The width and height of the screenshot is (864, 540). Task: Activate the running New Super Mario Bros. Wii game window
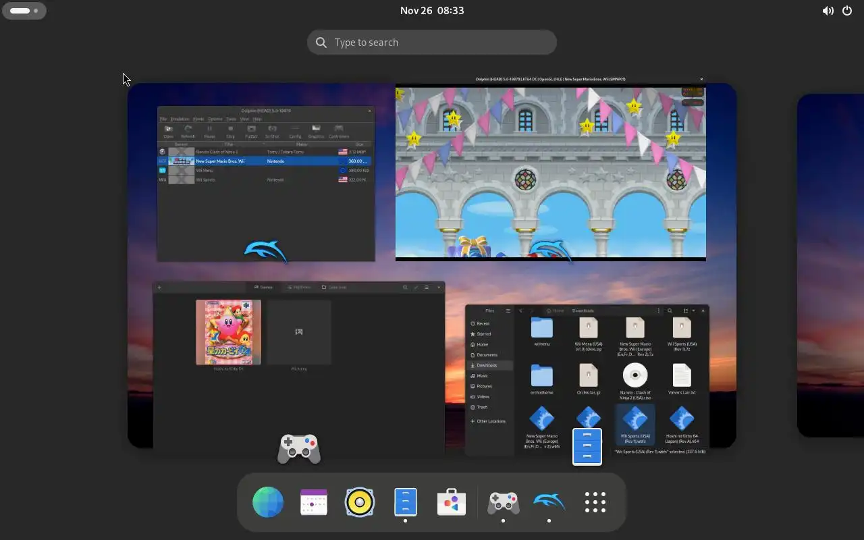[551, 172]
